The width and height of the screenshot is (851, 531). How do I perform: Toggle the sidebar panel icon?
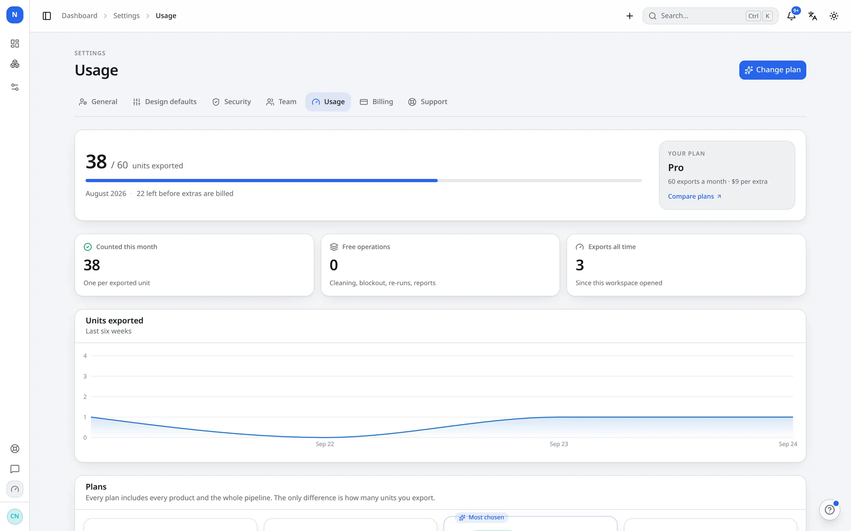(47, 16)
